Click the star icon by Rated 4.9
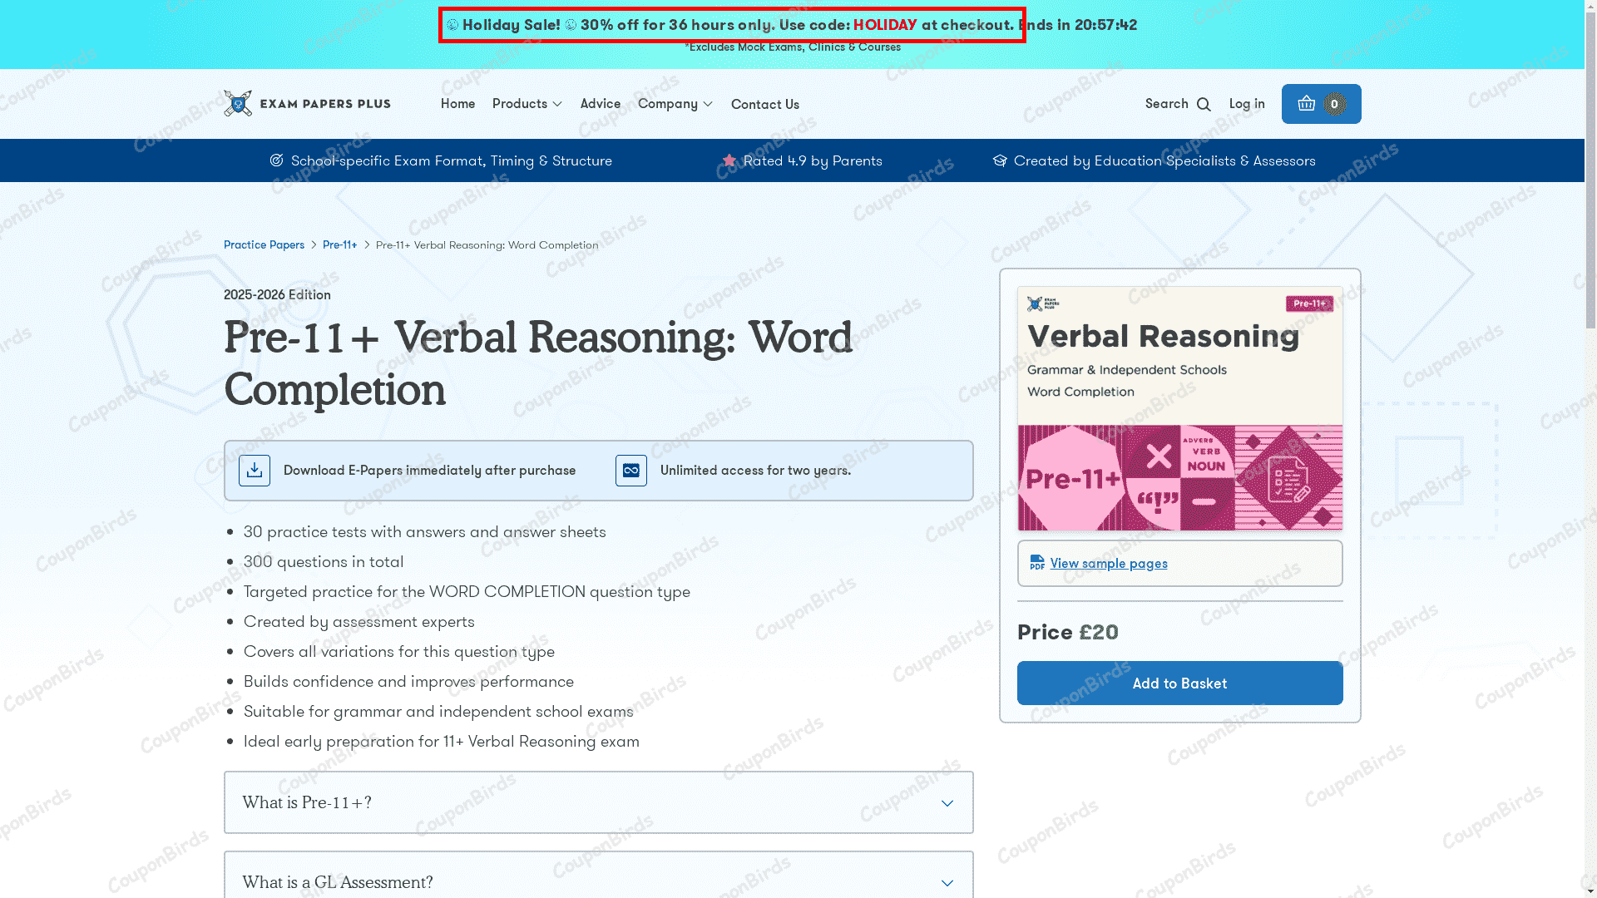This screenshot has height=898, width=1597. 729,160
